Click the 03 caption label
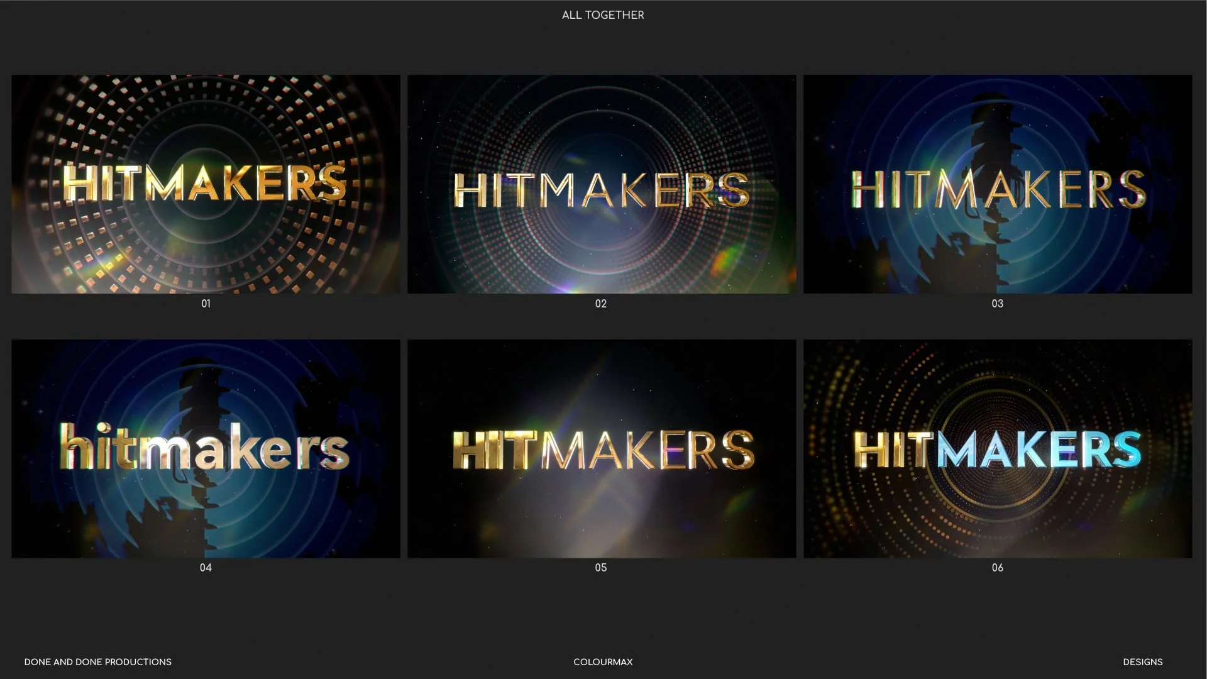The width and height of the screenshot is (1207, 679). pos(997,304)
